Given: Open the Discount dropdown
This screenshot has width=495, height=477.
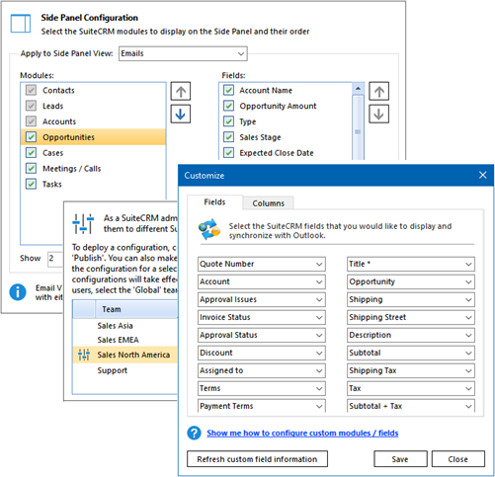Looking at the screenshot, I should point(262,353).
